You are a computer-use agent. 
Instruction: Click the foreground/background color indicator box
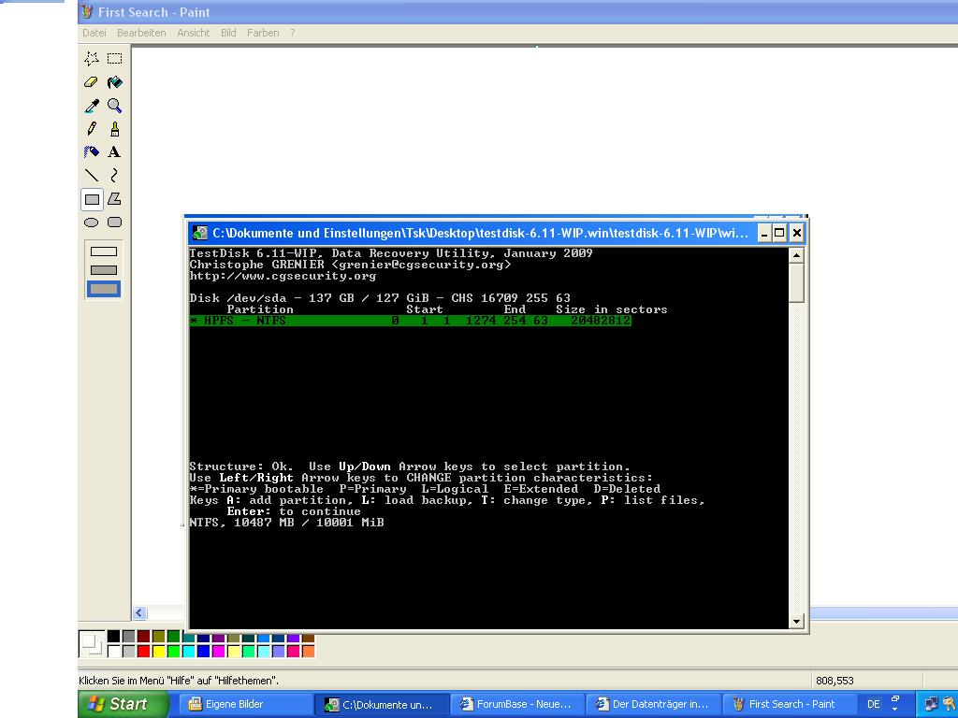point(92,644)
